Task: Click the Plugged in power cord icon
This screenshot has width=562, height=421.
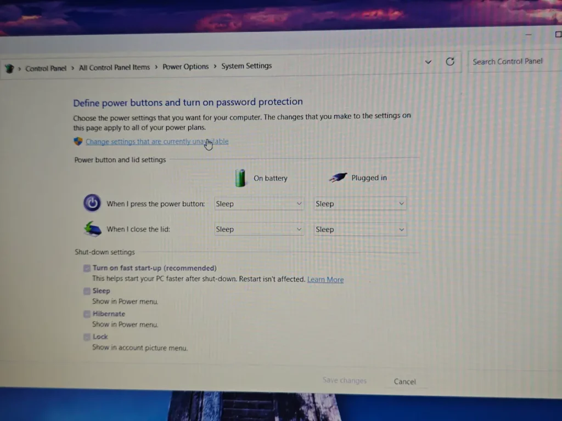Action: tap(338, 177)
